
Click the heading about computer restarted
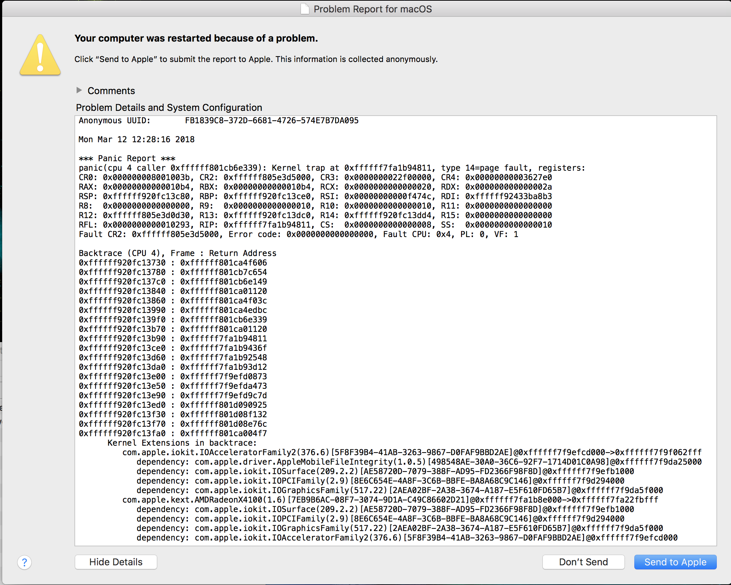(196, 38)
